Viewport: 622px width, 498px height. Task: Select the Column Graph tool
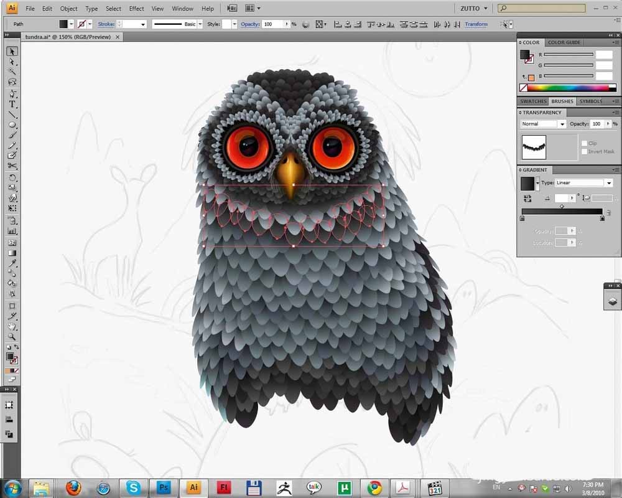pos(12,231)
